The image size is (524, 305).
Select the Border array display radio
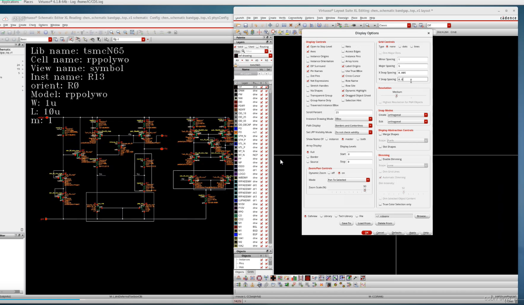308,157
